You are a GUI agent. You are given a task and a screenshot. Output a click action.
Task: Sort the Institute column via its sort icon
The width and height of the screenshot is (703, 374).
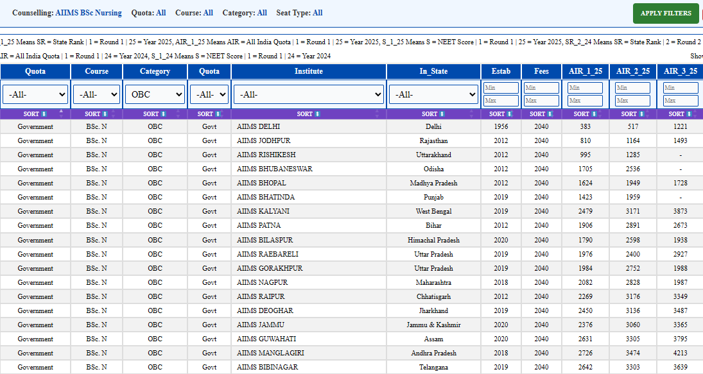[317, 114]
